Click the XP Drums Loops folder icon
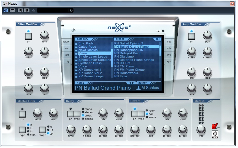 (76, 77)
